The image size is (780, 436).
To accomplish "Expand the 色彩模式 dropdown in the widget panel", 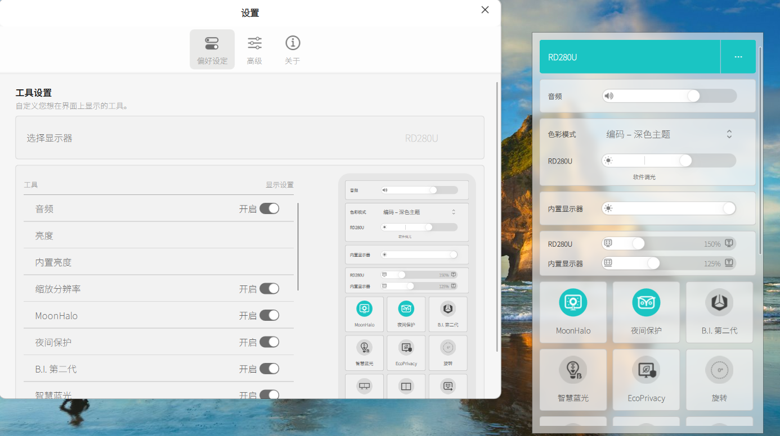I will (x=669, y=134).
